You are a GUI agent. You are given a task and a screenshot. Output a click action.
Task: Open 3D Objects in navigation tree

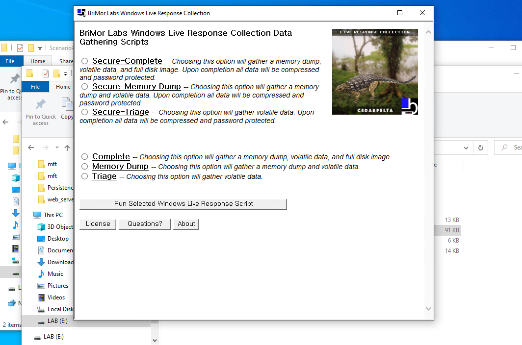(x=55, y=227)
